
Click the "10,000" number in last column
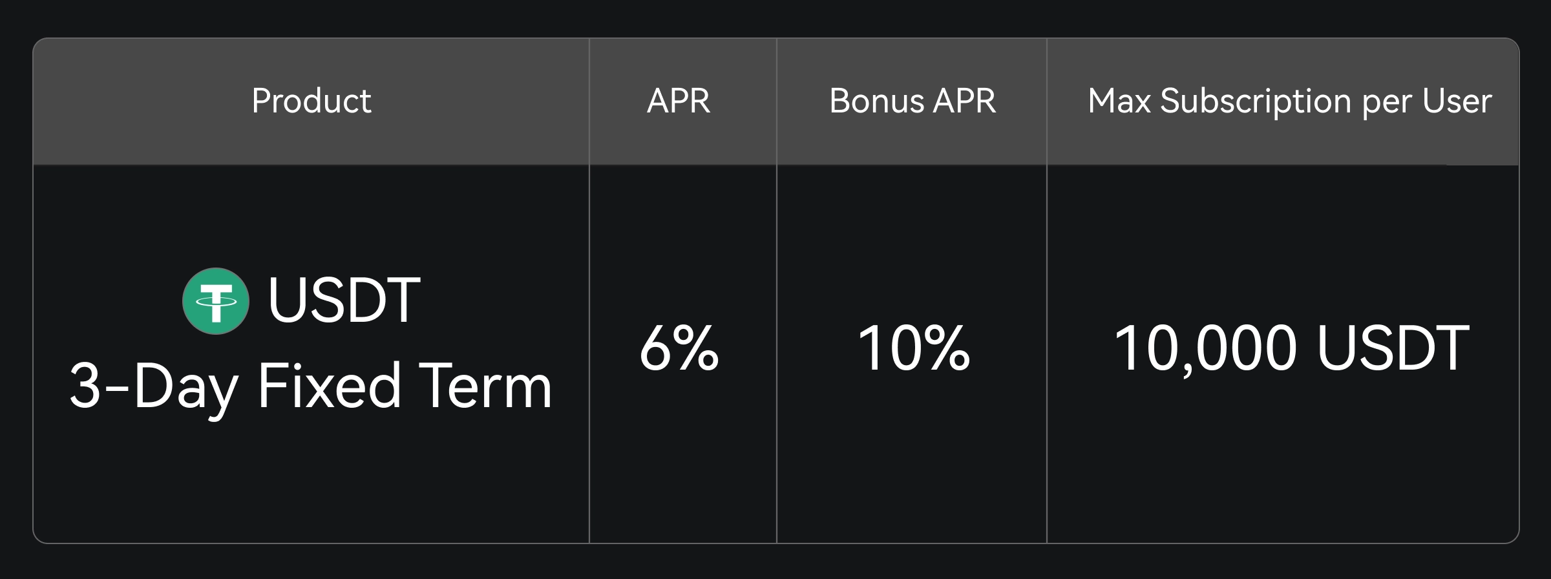[1205, 349]
